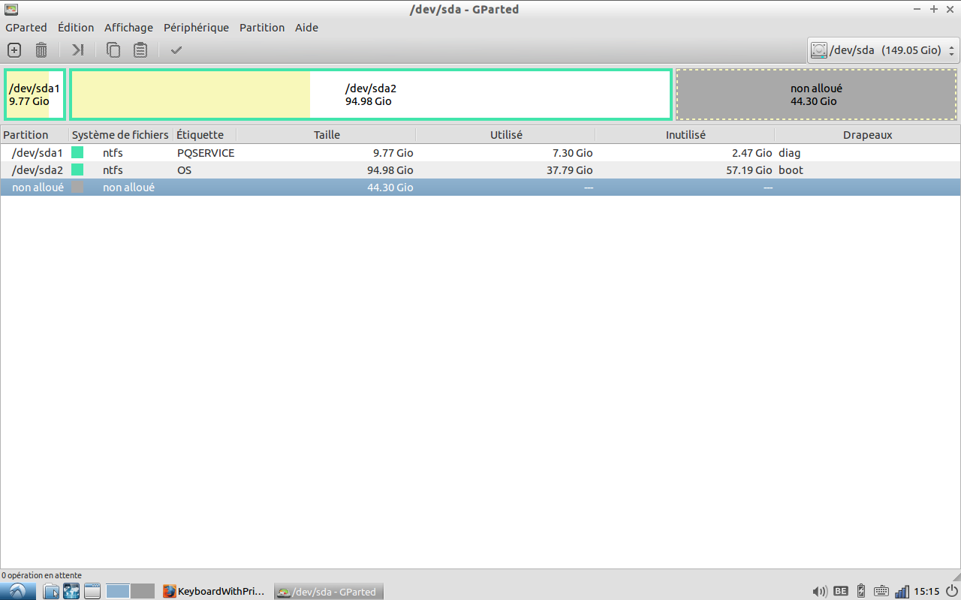Click the ntfs cell in the /dev/sda1 row
Screen dimensions: 961x600
click(x=113, y=153)
